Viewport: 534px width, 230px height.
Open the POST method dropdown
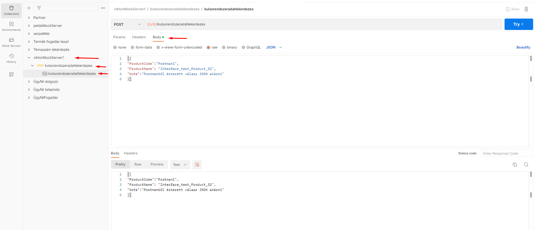(127, 24)
